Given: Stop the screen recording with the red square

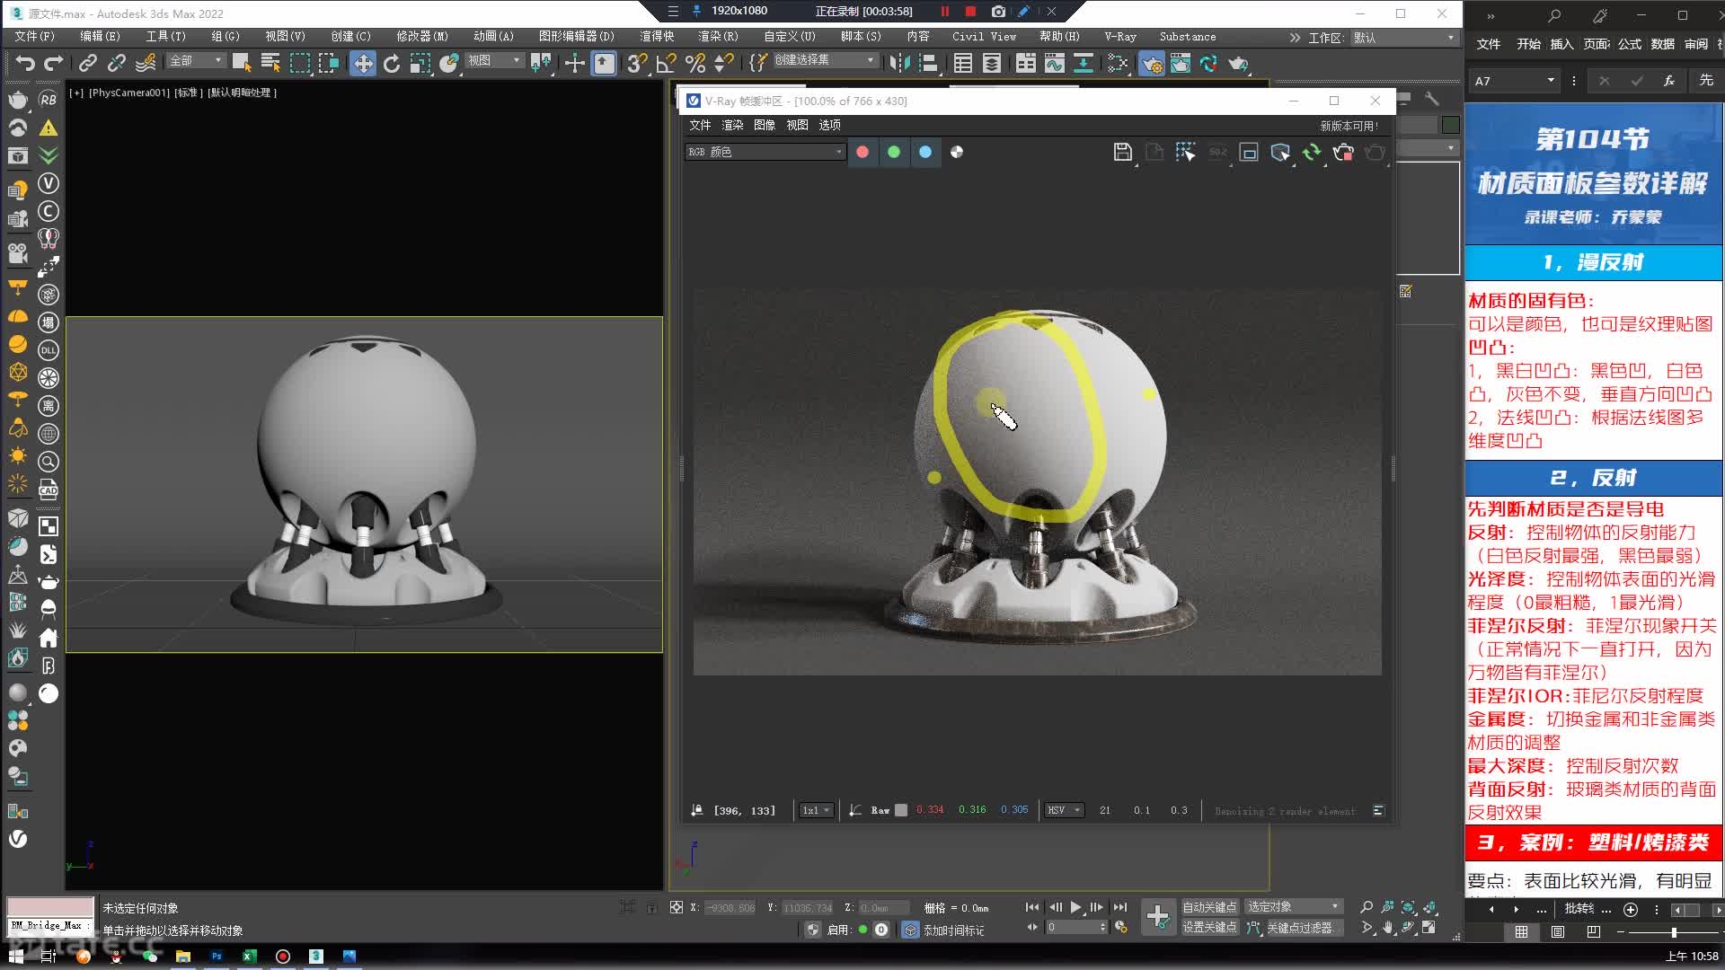Looking at the screenshot, I should (x=970, y=12).
